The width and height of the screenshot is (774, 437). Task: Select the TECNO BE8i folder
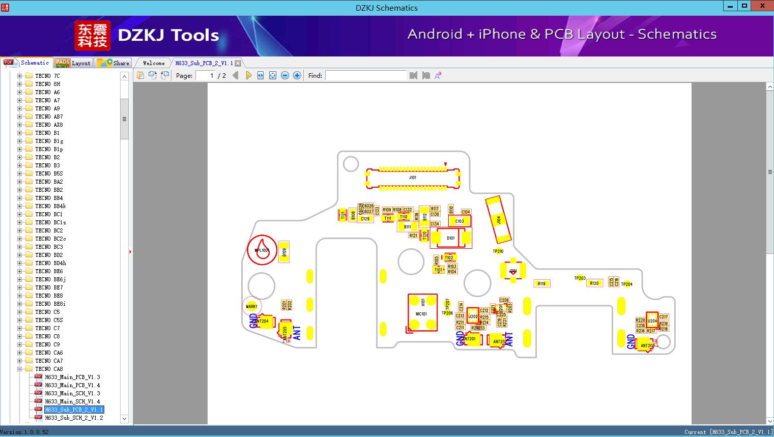pos(50,304)
